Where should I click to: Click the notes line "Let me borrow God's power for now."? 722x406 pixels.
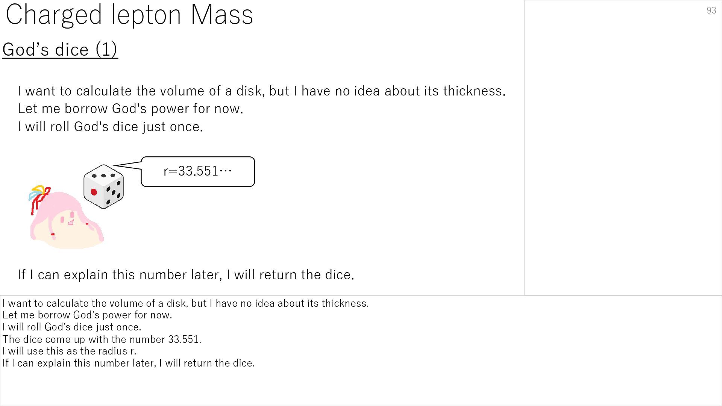point(87,315)
